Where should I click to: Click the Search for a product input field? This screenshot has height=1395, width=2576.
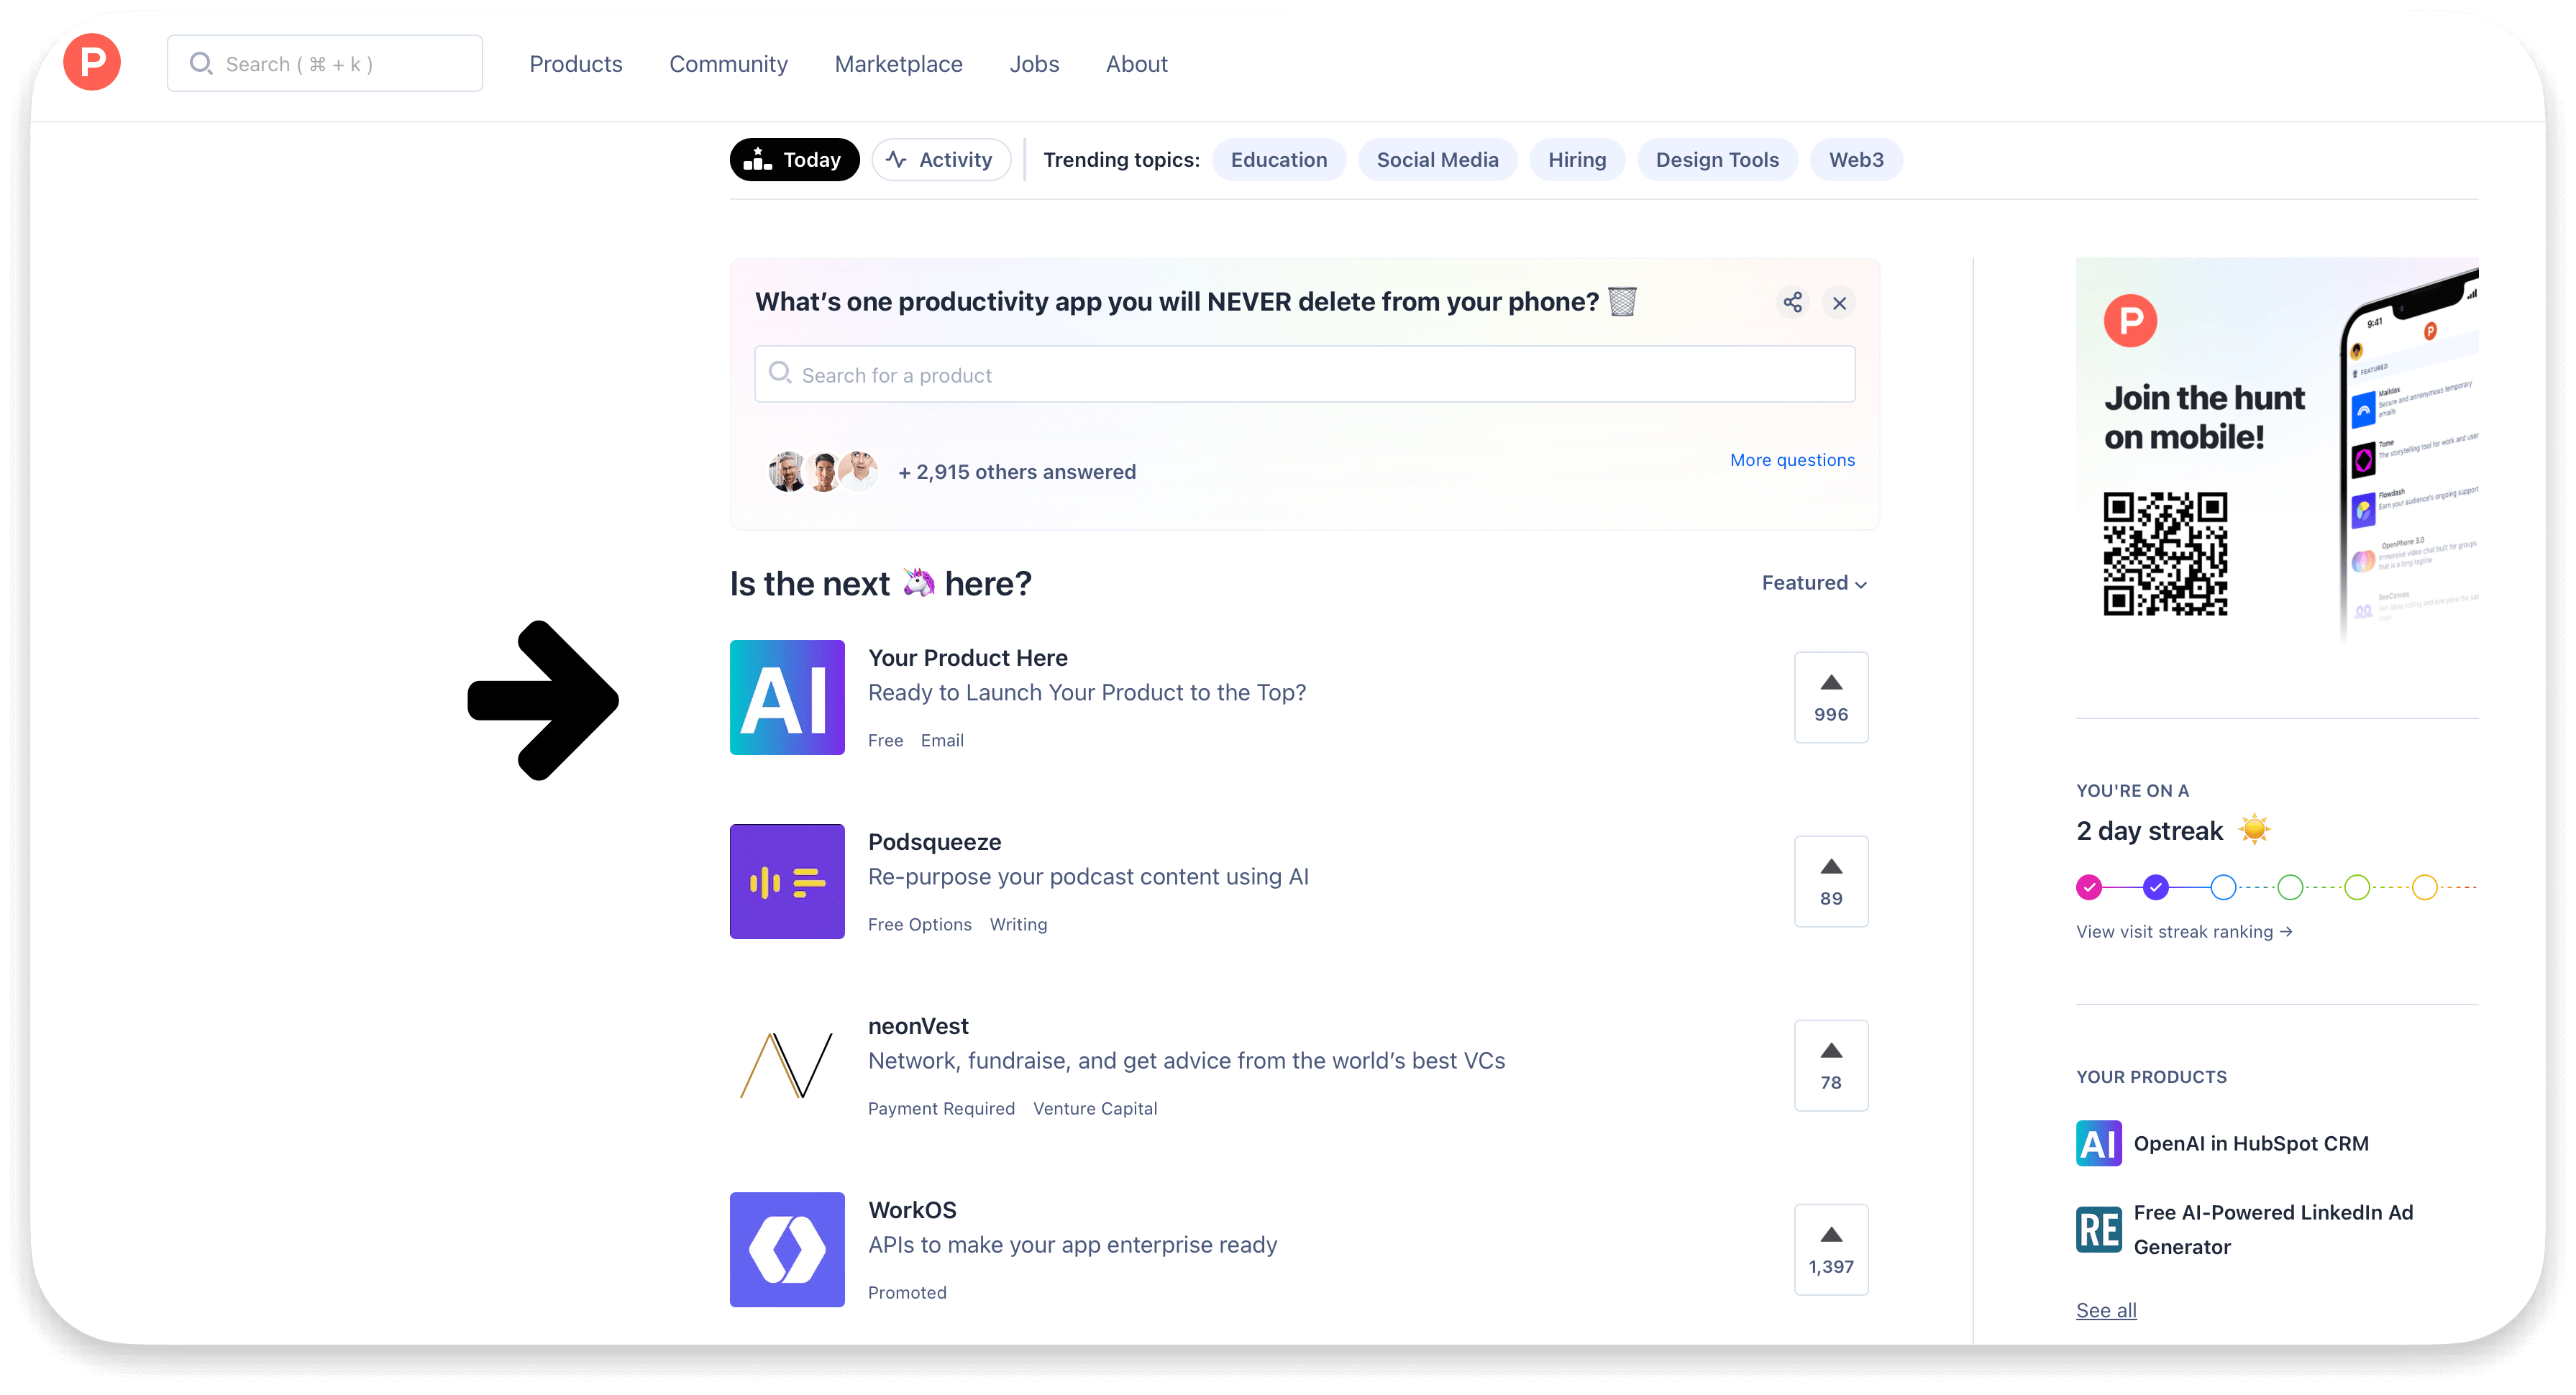(1305, 375)
